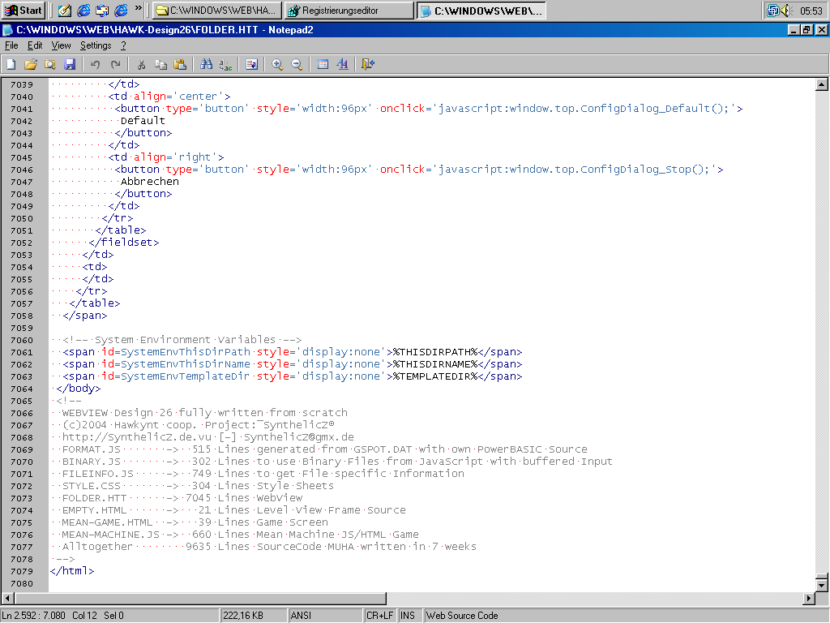Click line number 7060 in margin
The height and width of the screenshot is (623, 830).
(x=22, y=340)
